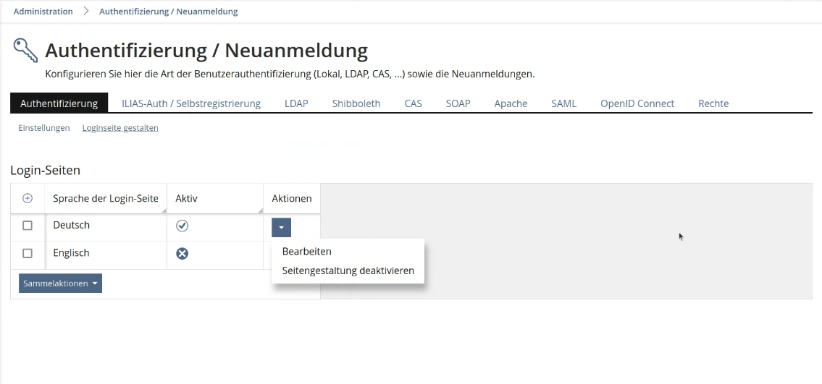Open the Sammelaktionen dropdown
The width and height of the screenshot is (822, 384).
tap(60, 283)
